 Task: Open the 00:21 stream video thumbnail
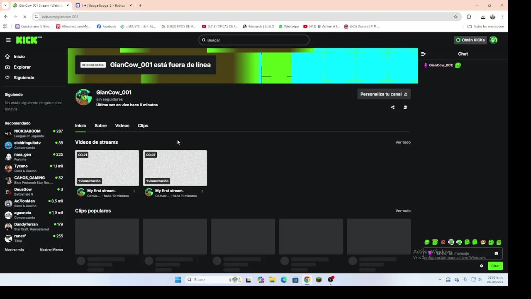107,168
